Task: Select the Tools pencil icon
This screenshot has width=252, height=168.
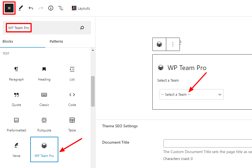Action: [x=21, y=8]
